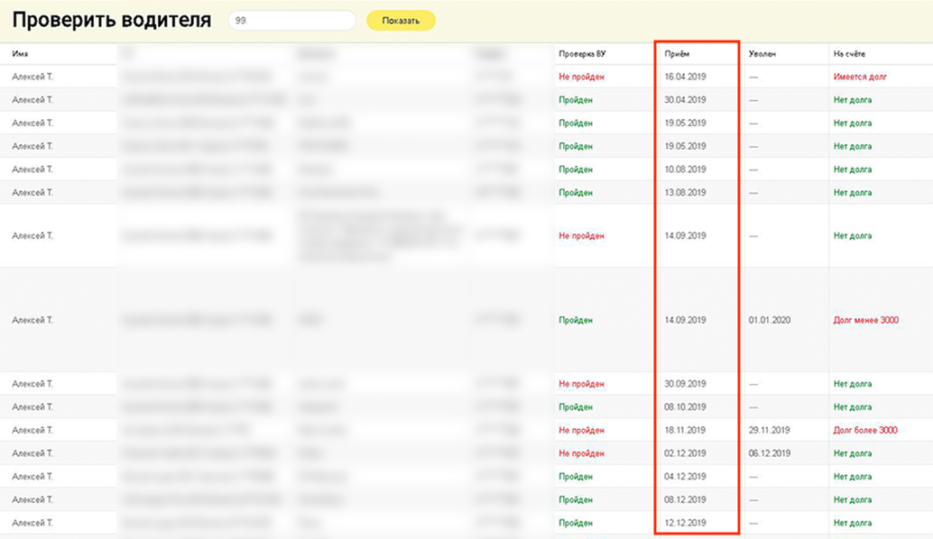Click the last row's date 12.12.2019
The image size is (933, 539).
click(685, 523)
